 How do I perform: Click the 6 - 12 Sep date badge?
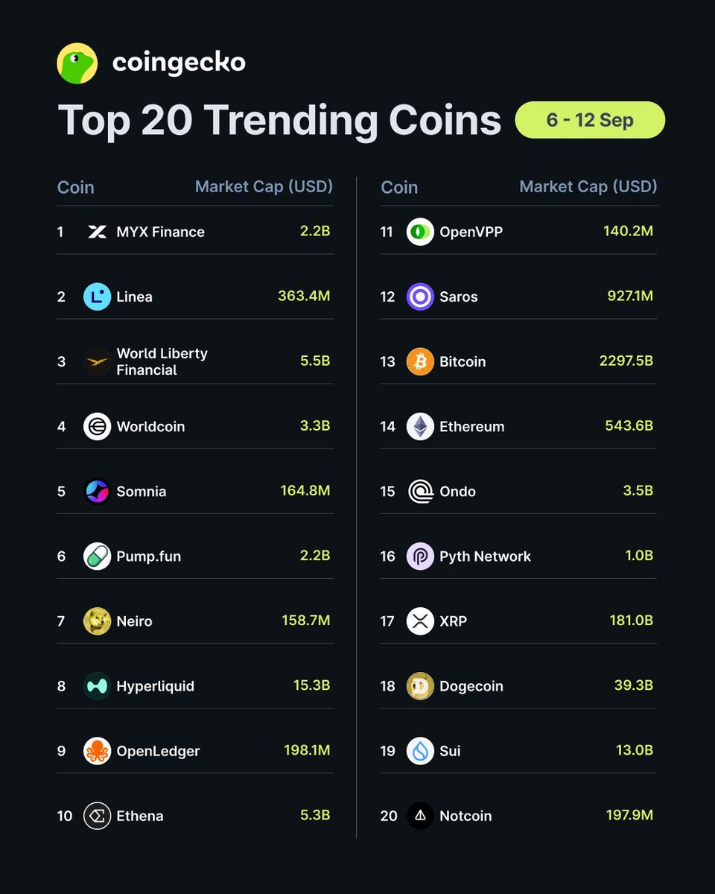590,120
